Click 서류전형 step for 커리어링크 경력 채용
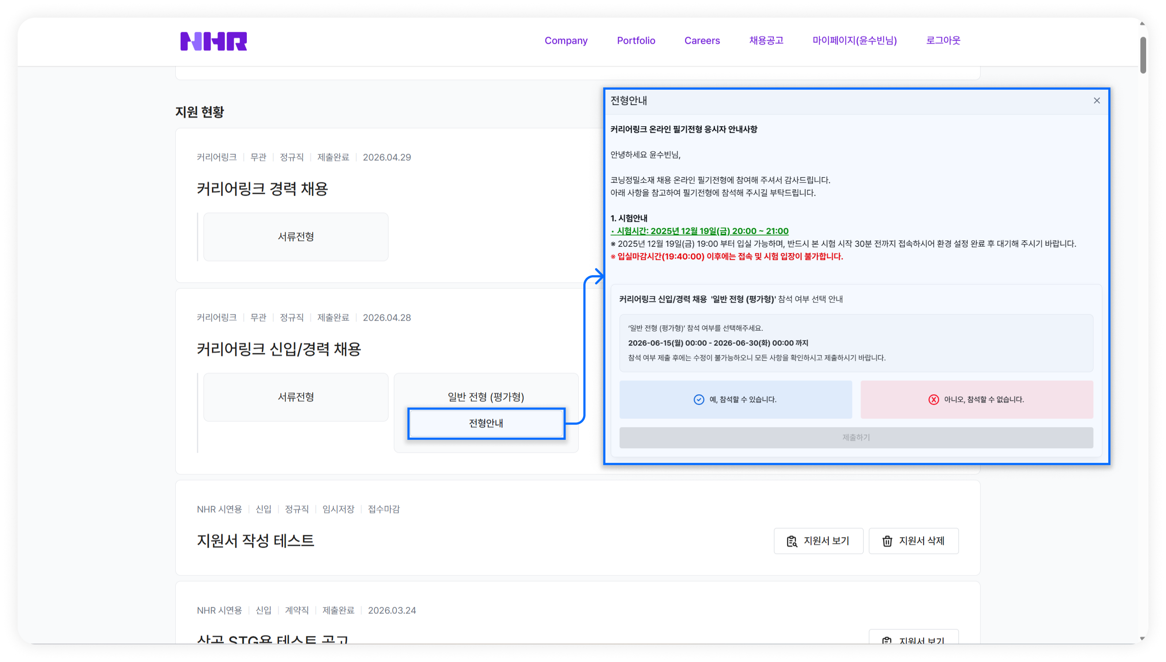The height and width of the screenshot is (662, 1166). [296, 237]
